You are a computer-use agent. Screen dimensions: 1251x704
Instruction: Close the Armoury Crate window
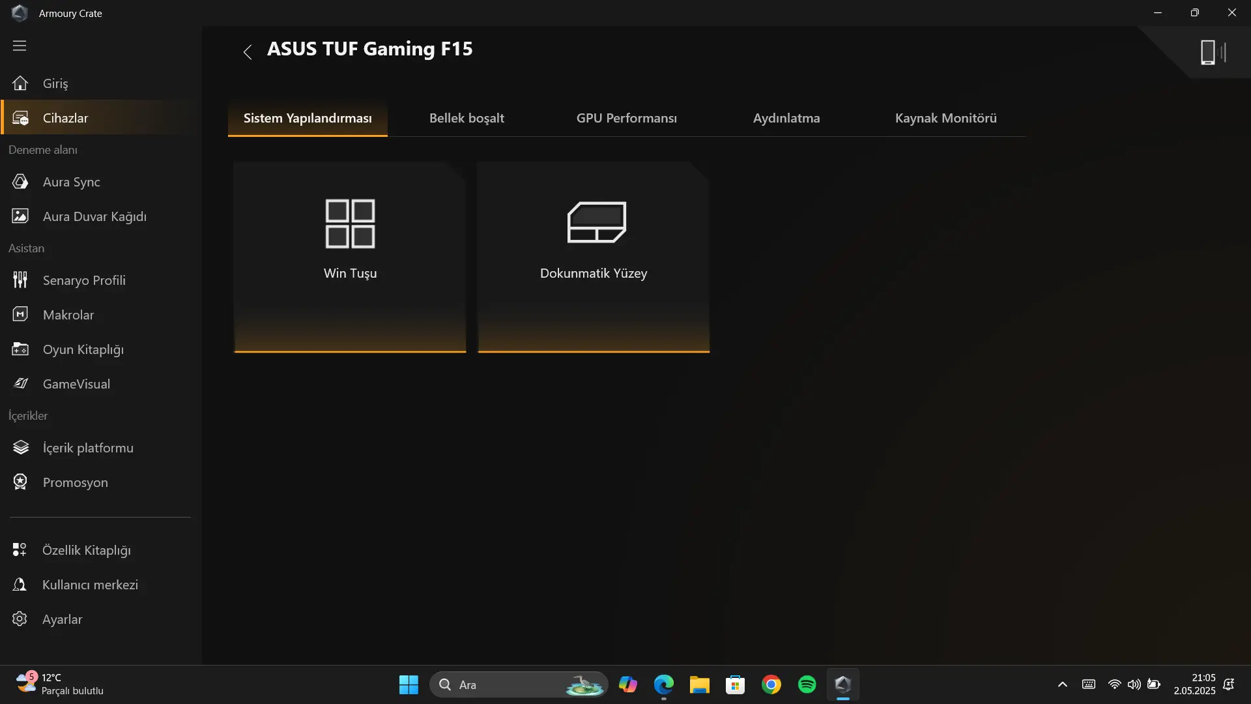[x=1231, y=13]
